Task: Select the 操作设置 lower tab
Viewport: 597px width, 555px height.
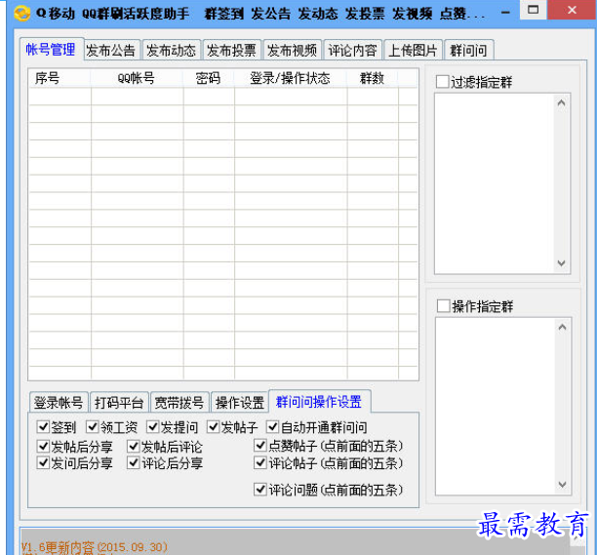Action: 240,402
